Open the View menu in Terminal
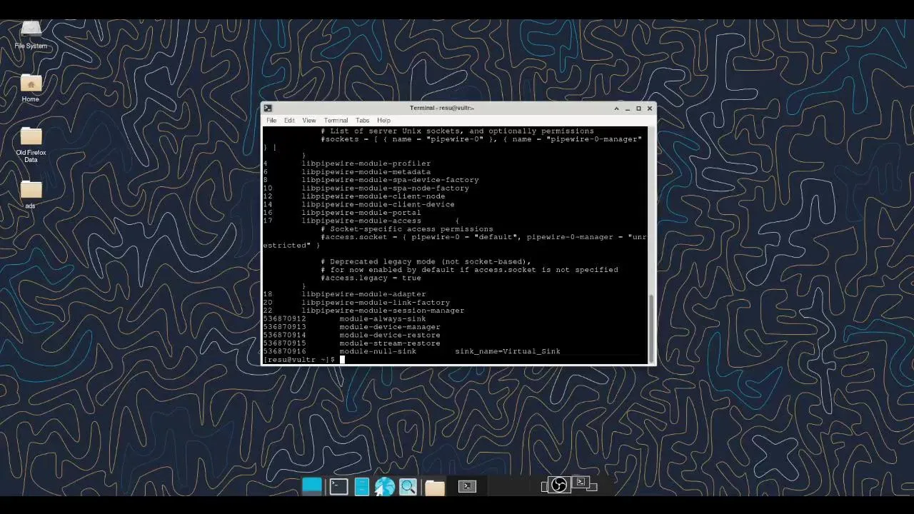 coord(308,121)
